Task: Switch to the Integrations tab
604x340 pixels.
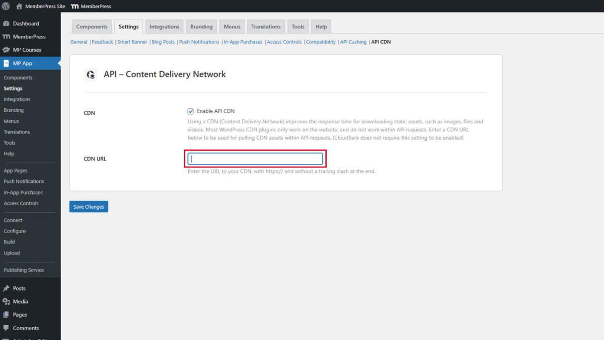Action: tap(164, 26)
